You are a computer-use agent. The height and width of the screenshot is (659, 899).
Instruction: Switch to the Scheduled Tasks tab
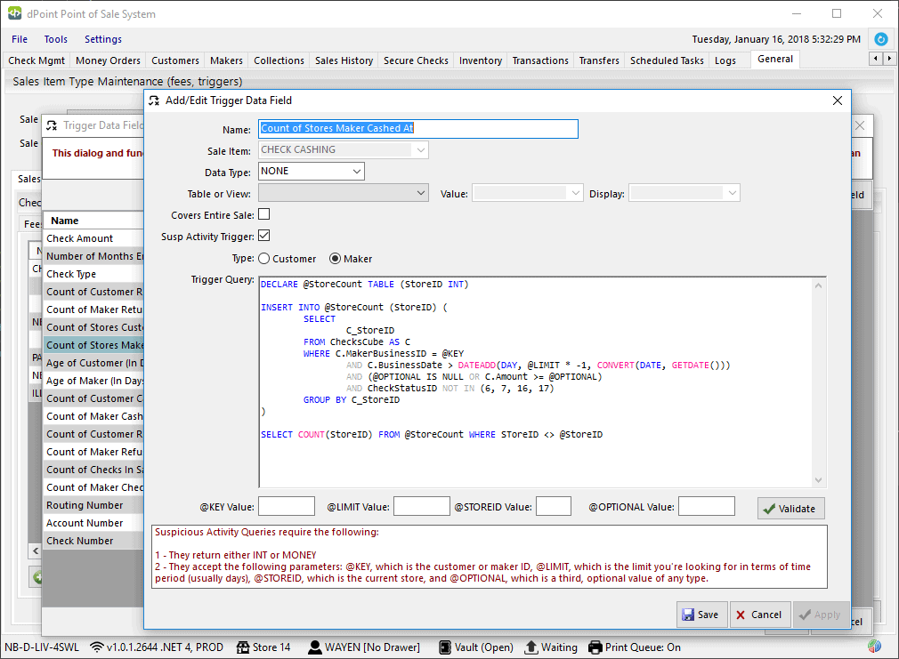667,60
